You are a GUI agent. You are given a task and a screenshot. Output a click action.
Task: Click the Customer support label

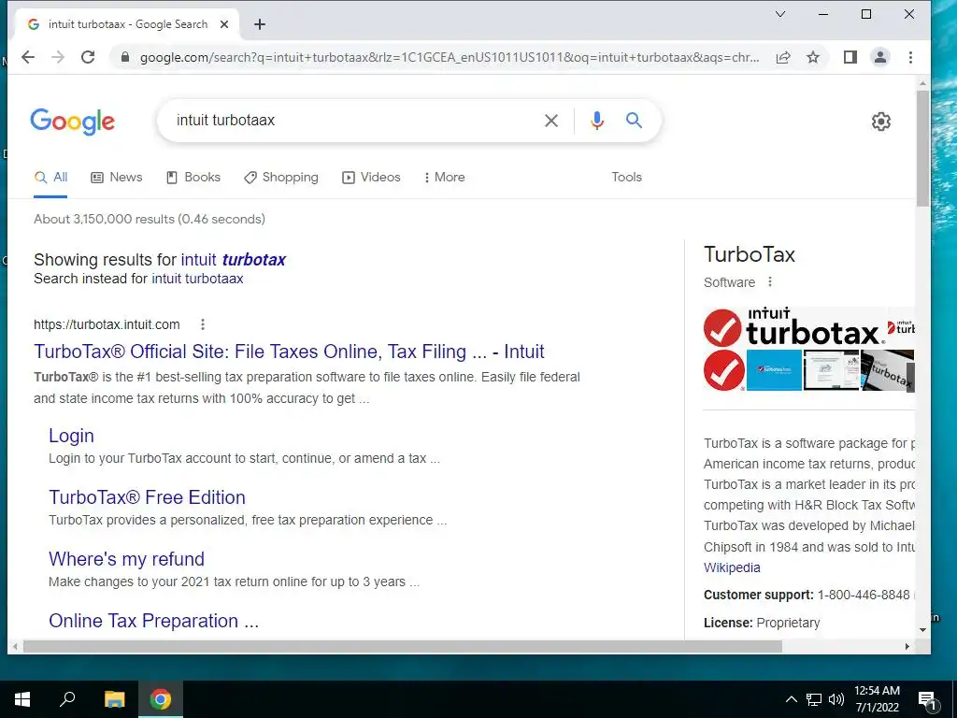click(x=758, y=596)
